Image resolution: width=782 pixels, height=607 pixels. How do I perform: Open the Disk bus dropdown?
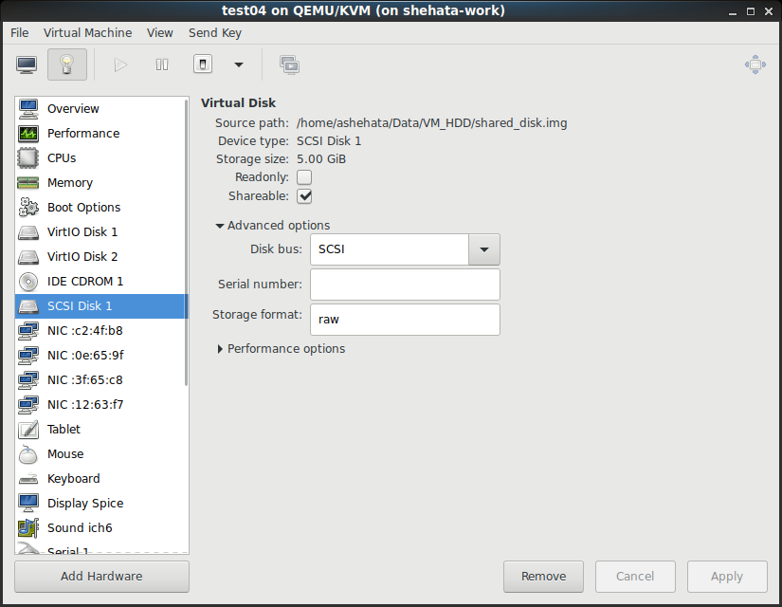click(483, 249)
